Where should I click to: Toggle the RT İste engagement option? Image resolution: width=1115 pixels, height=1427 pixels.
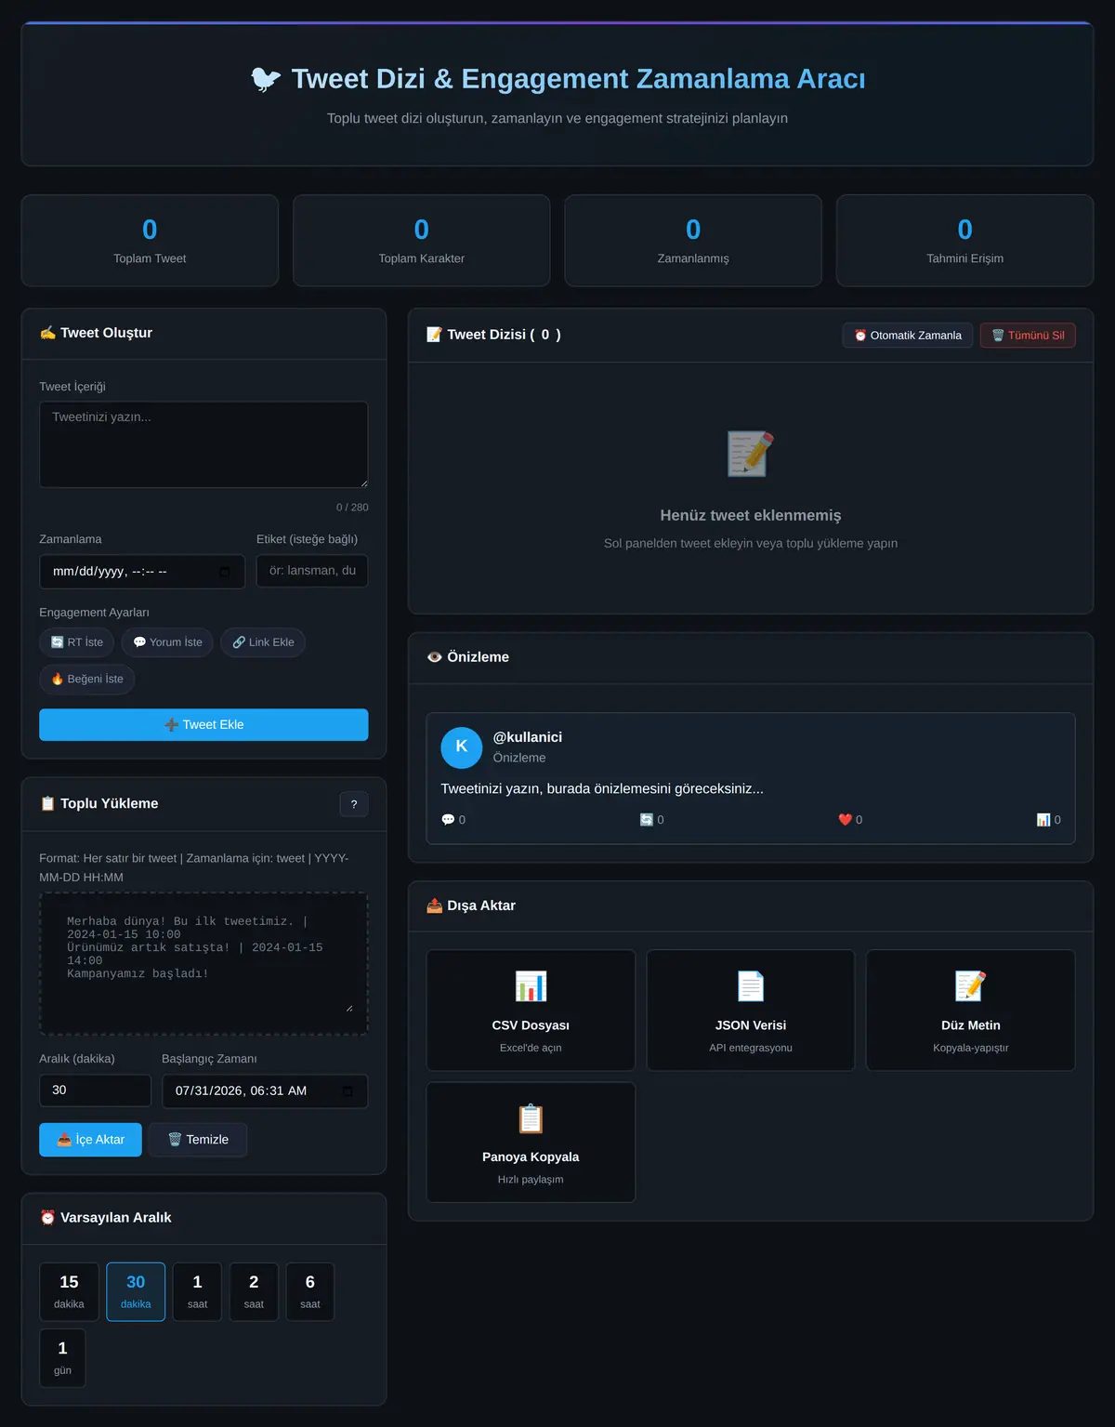click(77, 642)
